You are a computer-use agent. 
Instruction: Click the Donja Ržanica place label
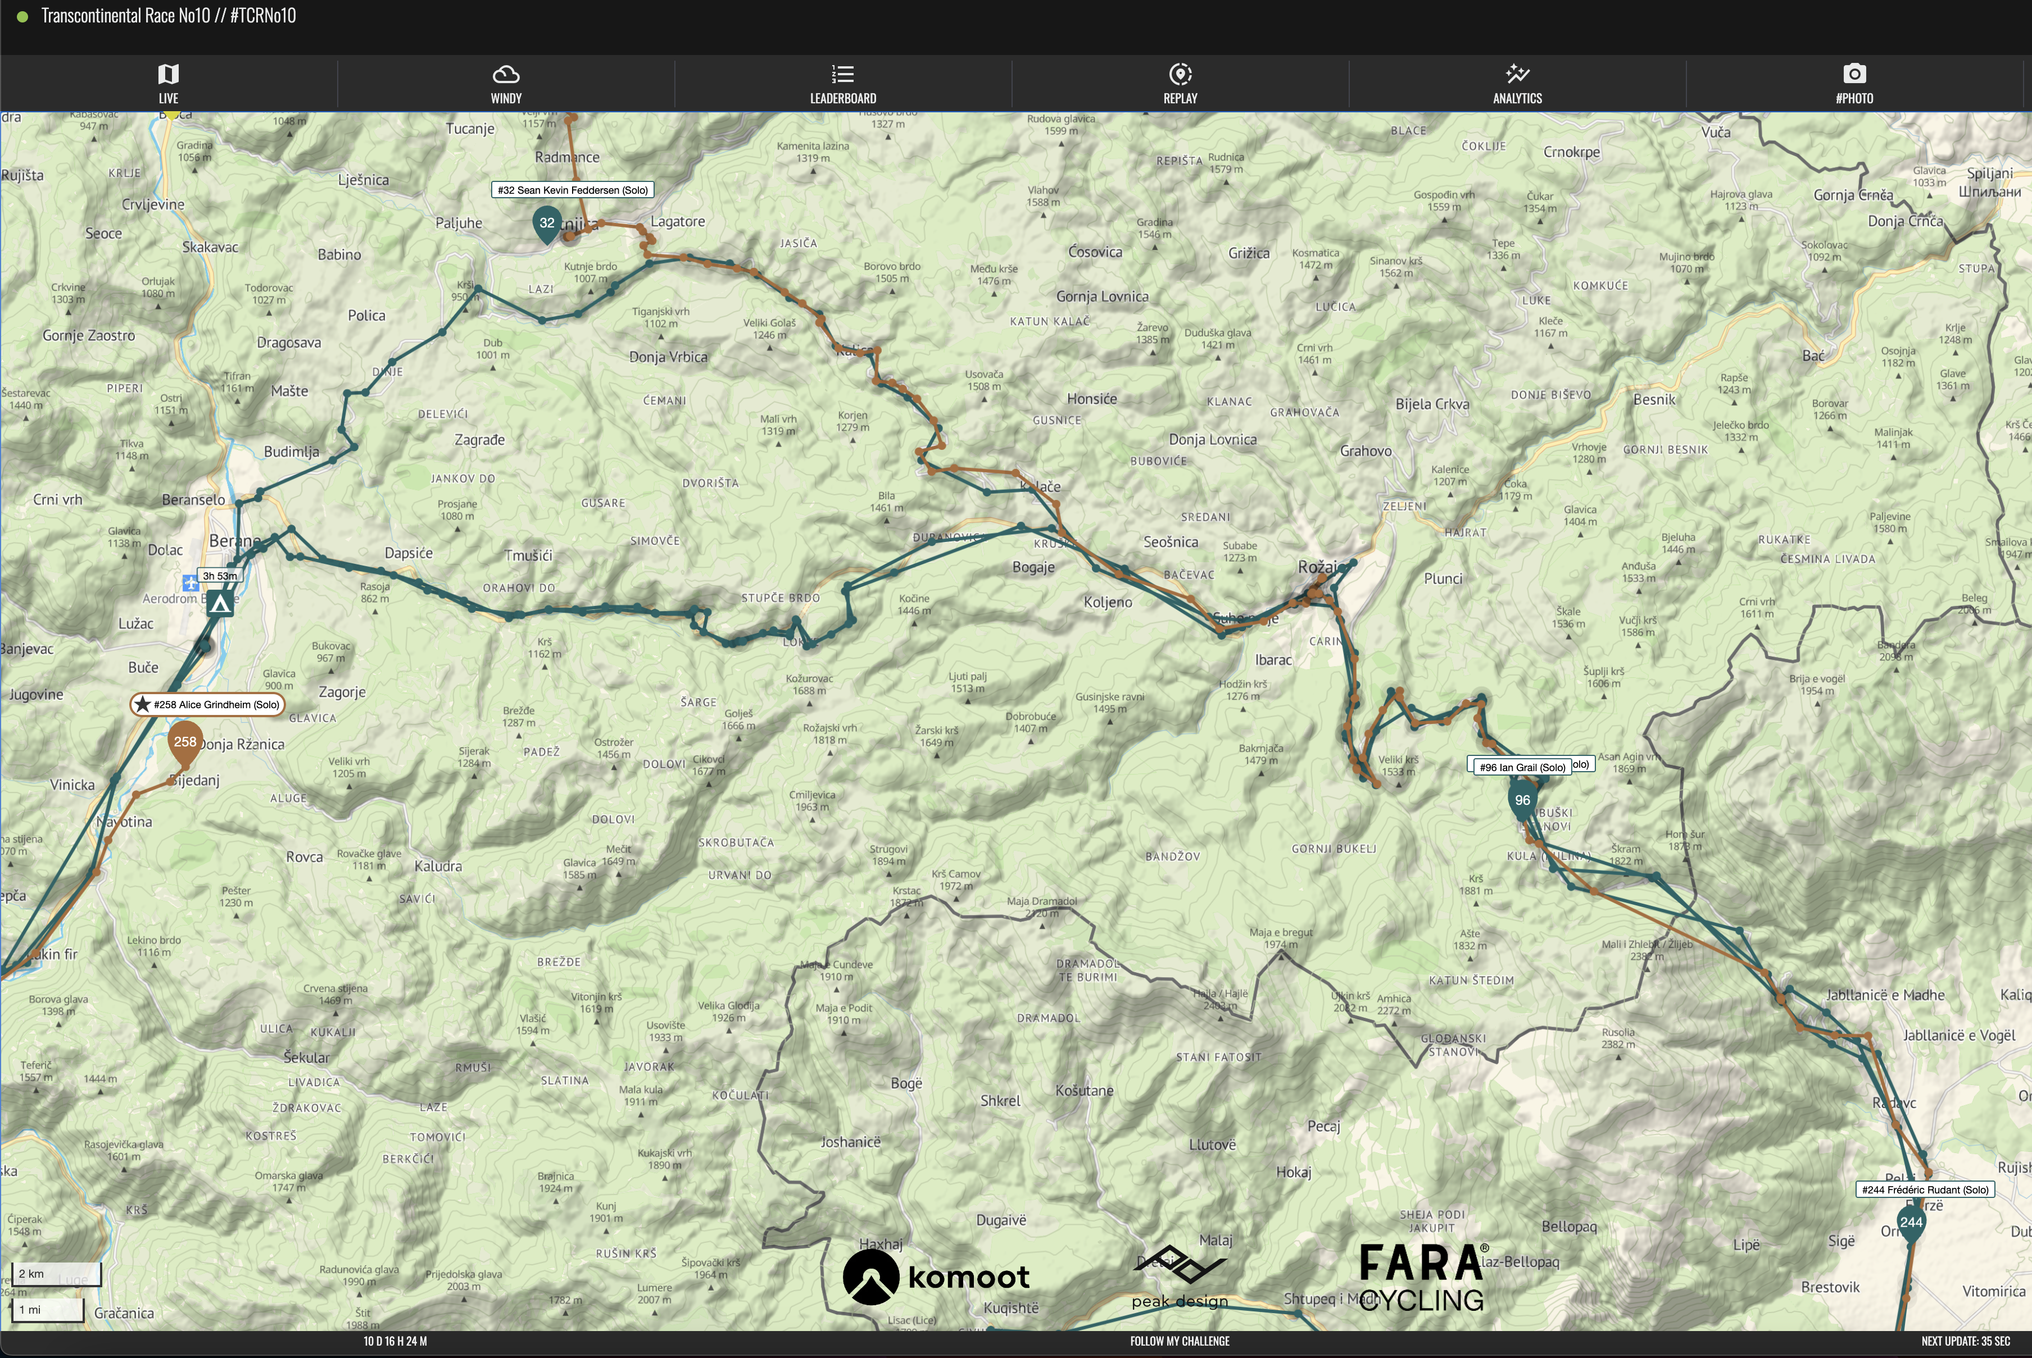point(241,744)
